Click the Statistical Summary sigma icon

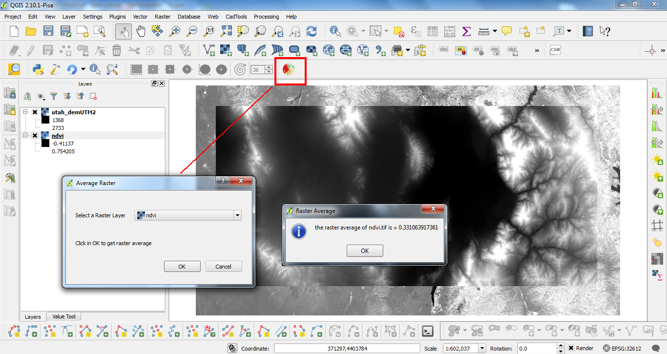466,31
